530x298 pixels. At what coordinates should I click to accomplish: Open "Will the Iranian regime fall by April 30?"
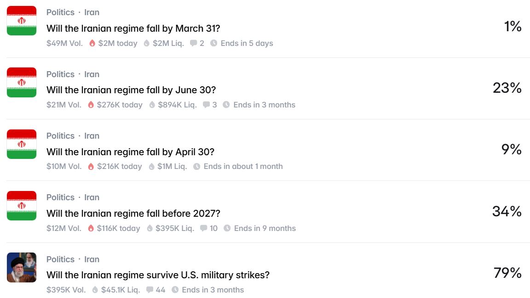[x=130, y=152]
